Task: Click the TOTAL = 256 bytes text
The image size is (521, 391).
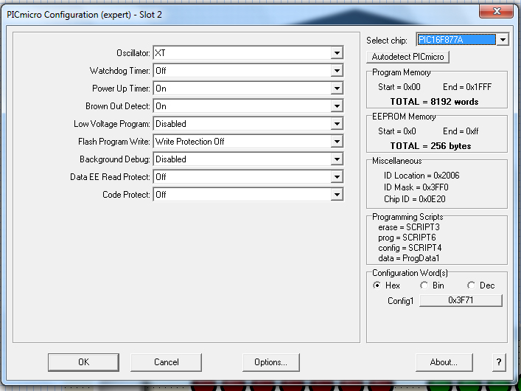Action: (x=430, y=146)
